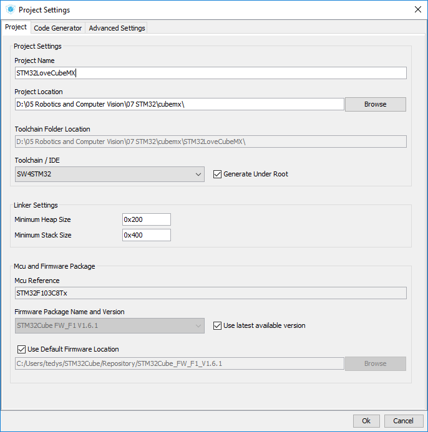
Task: Open the Advanced Settings tab
Action: pyautogui.click(x=117, y=28)
